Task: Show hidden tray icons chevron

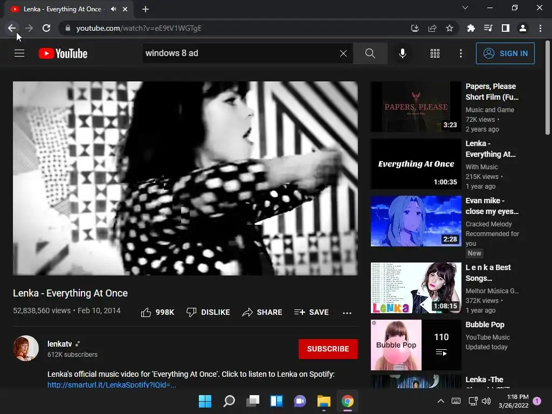Action: (x=441, y=401)
